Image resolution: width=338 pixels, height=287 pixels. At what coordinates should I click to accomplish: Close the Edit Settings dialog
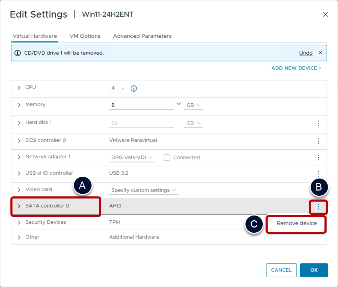click(x=325, y=15)
